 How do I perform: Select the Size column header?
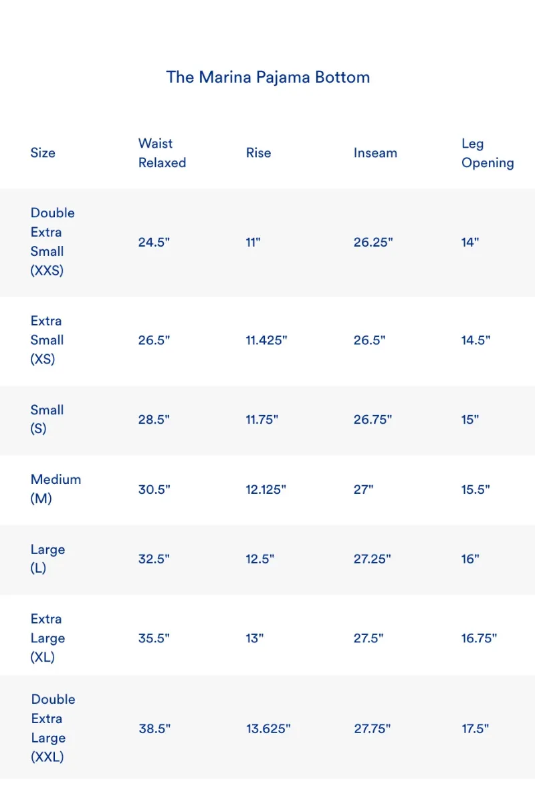coord(43,153)
